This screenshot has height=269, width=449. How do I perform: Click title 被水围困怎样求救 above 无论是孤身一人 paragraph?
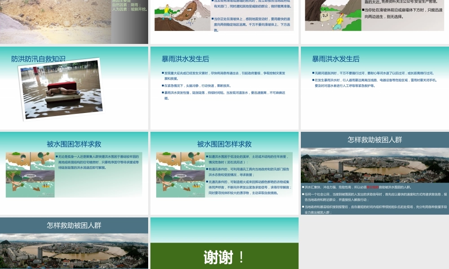click(x=74, y=144)
